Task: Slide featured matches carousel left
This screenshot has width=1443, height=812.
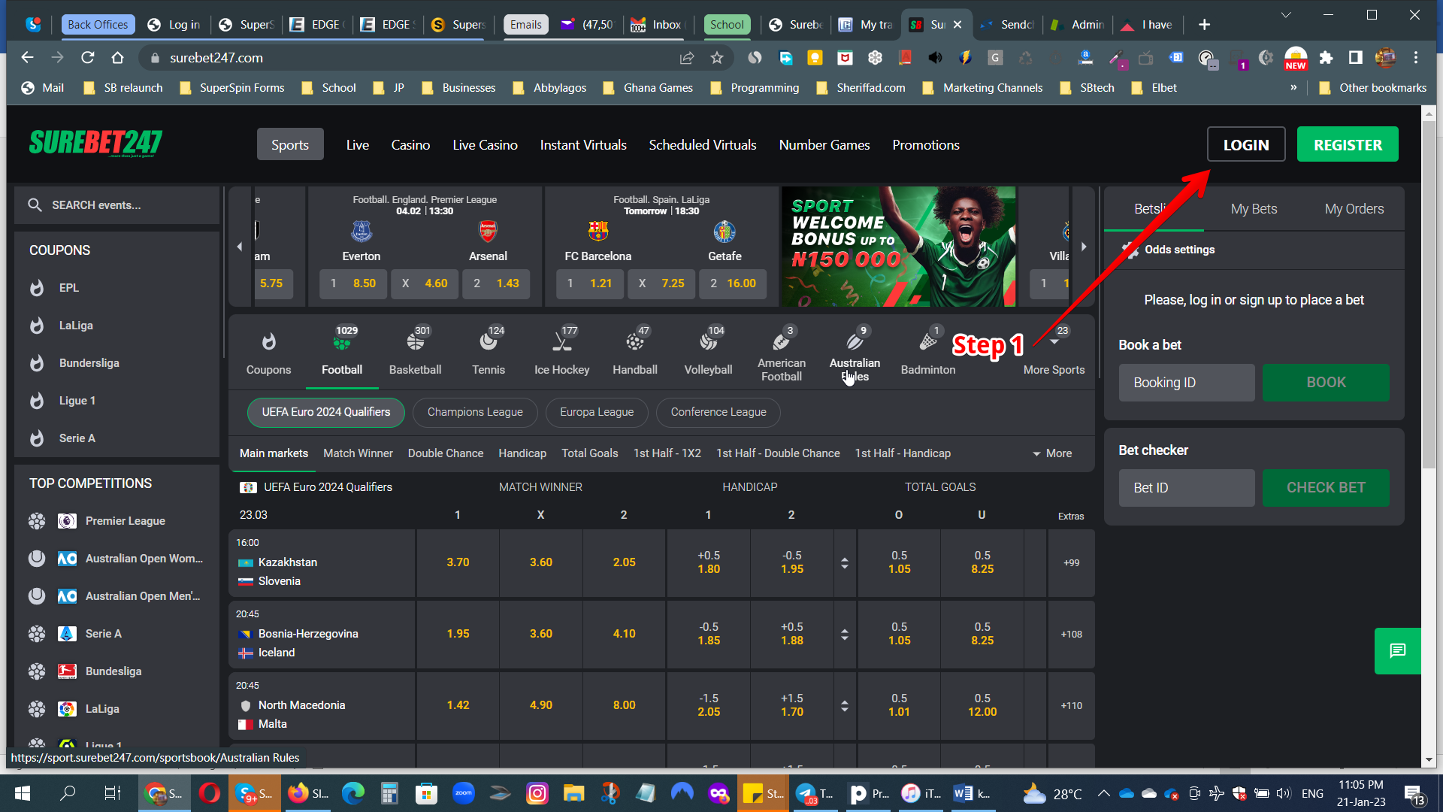Action: point(240,247)
